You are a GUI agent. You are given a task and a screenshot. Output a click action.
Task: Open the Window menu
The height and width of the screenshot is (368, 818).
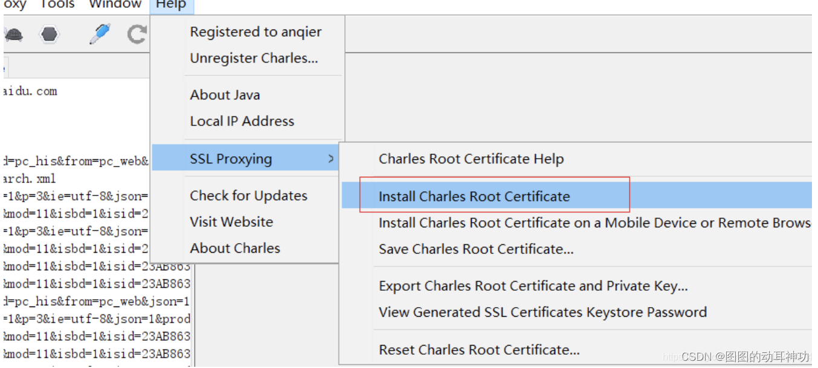pos(115,5)
